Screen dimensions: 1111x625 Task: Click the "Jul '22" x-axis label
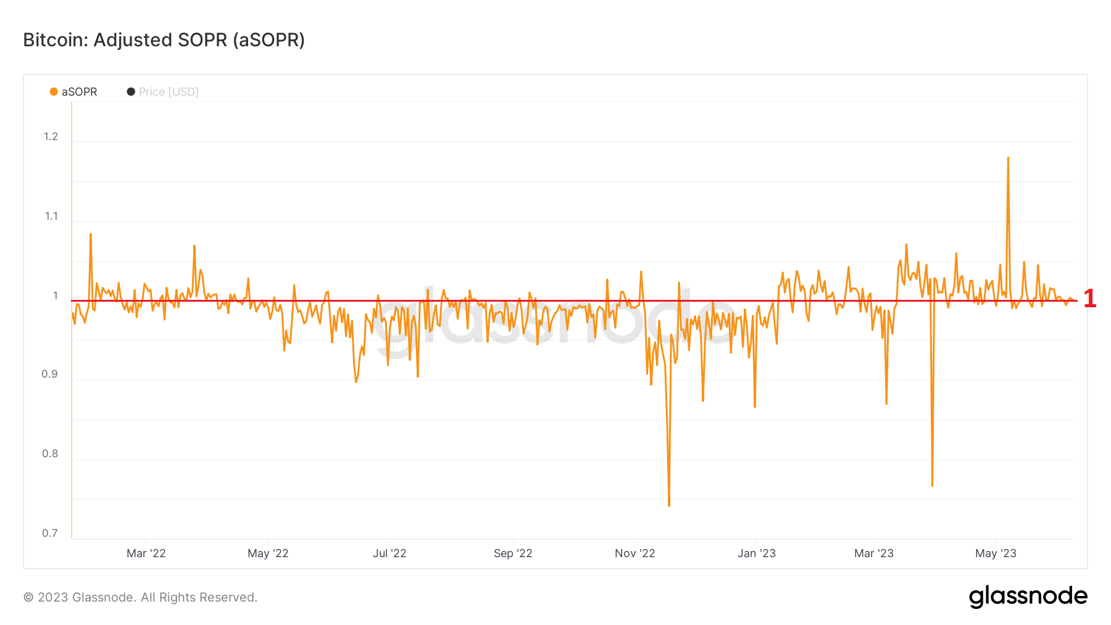[x=389, y=553]
